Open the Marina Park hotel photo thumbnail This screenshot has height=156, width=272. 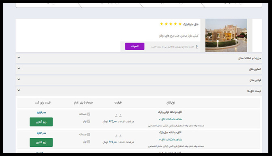(226, 35)
